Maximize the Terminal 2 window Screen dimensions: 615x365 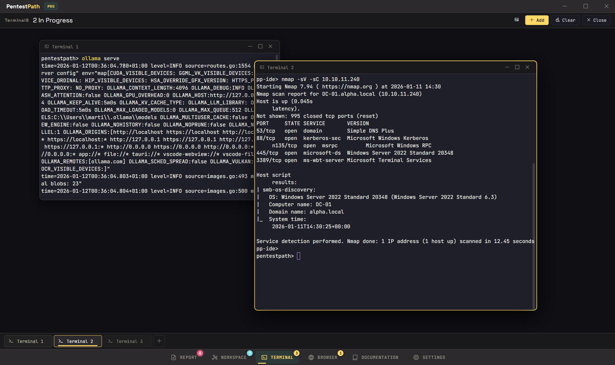click(x=517, y=67)
